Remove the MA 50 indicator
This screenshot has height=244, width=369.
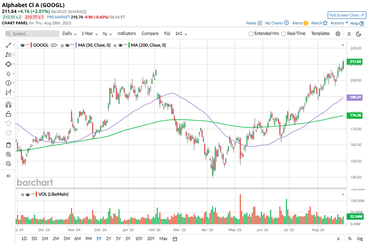(x=62, y=45)
